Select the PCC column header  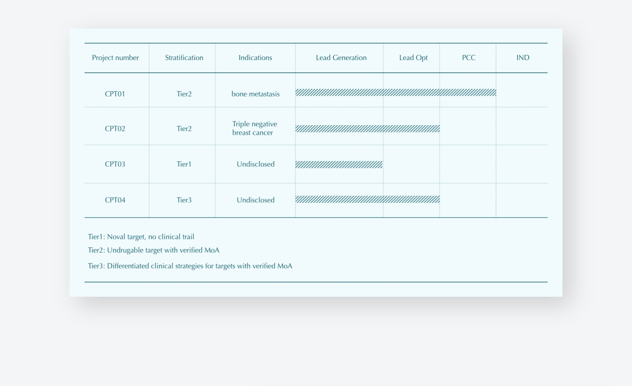[x=468, y=58]
